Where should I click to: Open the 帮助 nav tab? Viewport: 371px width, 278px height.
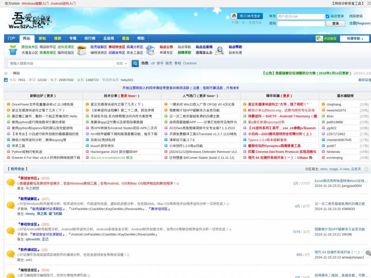(x=141, y=38)
